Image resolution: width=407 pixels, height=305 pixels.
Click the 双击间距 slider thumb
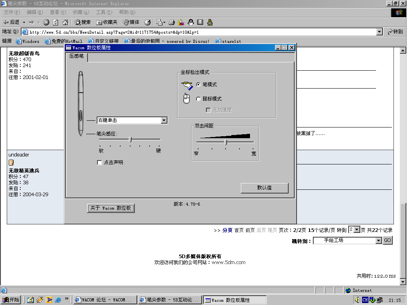pos(226,143)
